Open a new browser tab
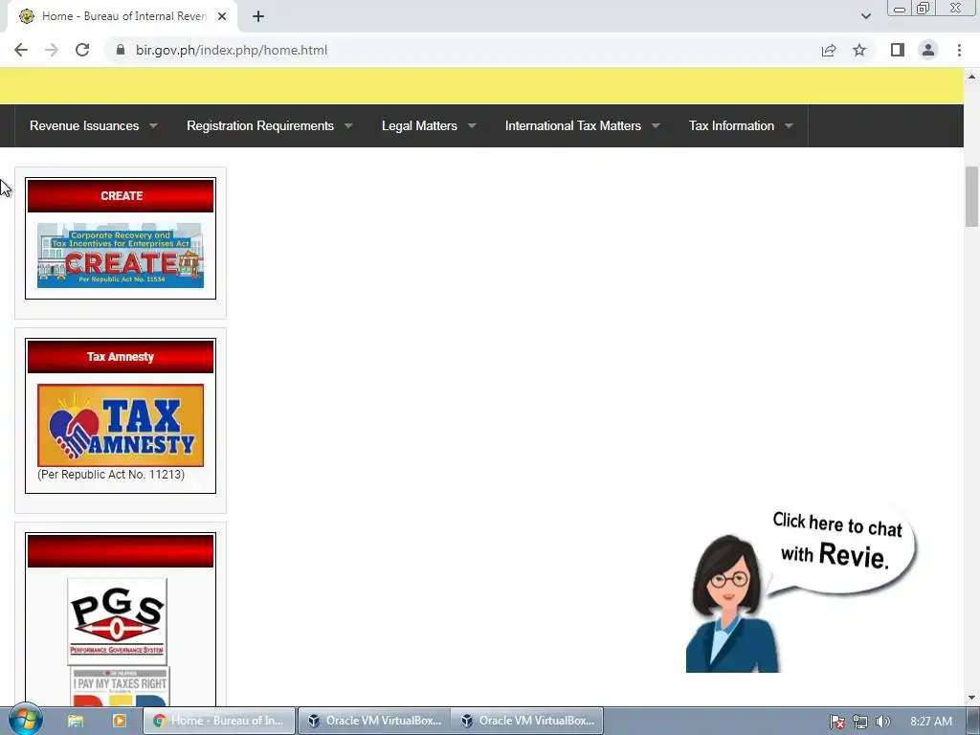 pyautogui.click(x=258, y=16)
